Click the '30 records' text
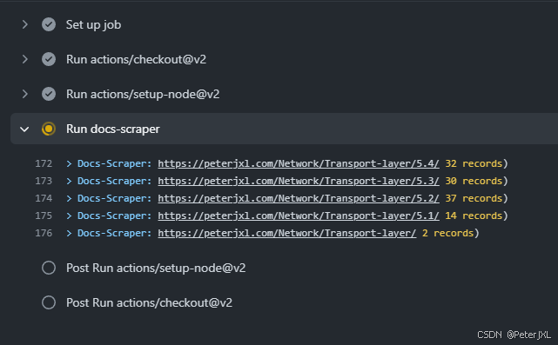This screenshot has width=558, height=345. [x=474, y=181]
